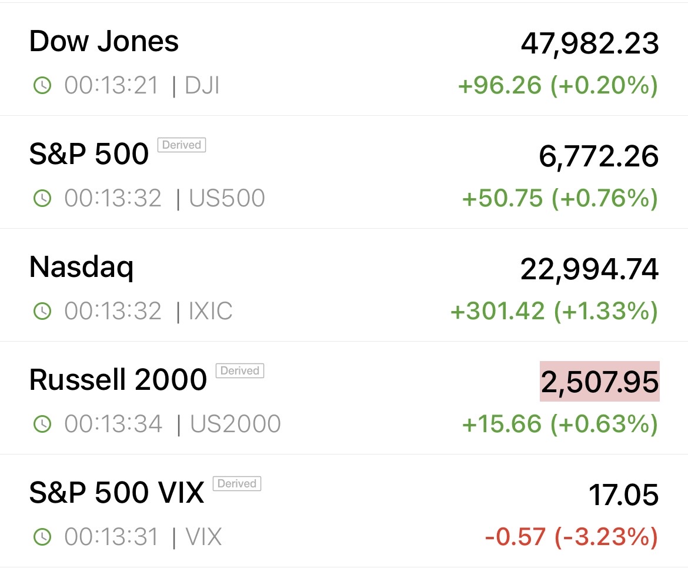Image resolution: width=688 pixels, height=578 pixels.
Task: Tap the VIX change -0.57 (-3.23%)
Action: click(x=571, y=537)
